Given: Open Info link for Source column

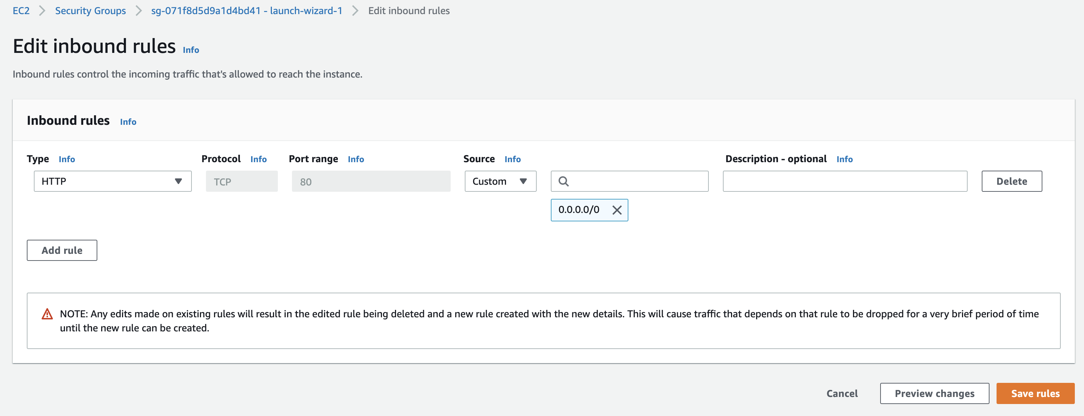Looking at the screenshot, I should (512, 159).
